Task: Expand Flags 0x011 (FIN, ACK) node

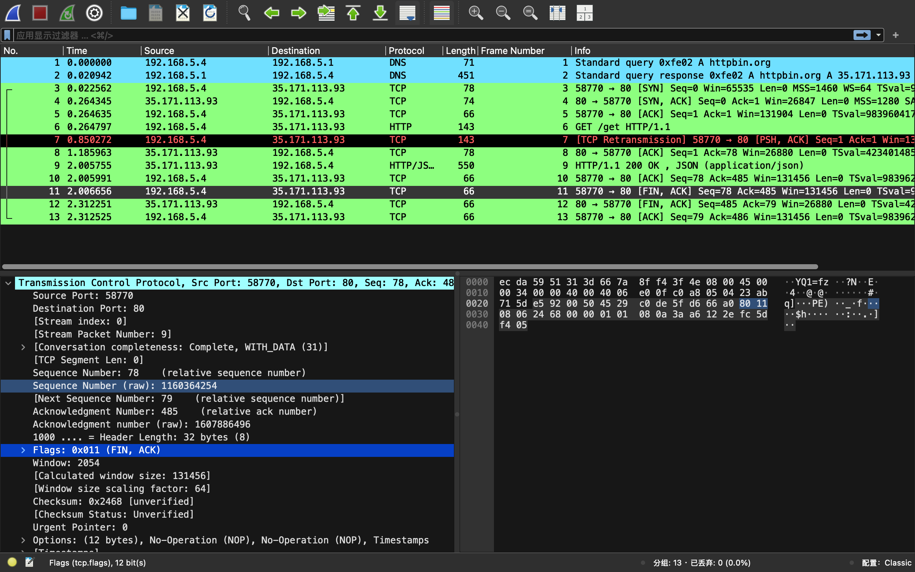Action: [23, 450]
